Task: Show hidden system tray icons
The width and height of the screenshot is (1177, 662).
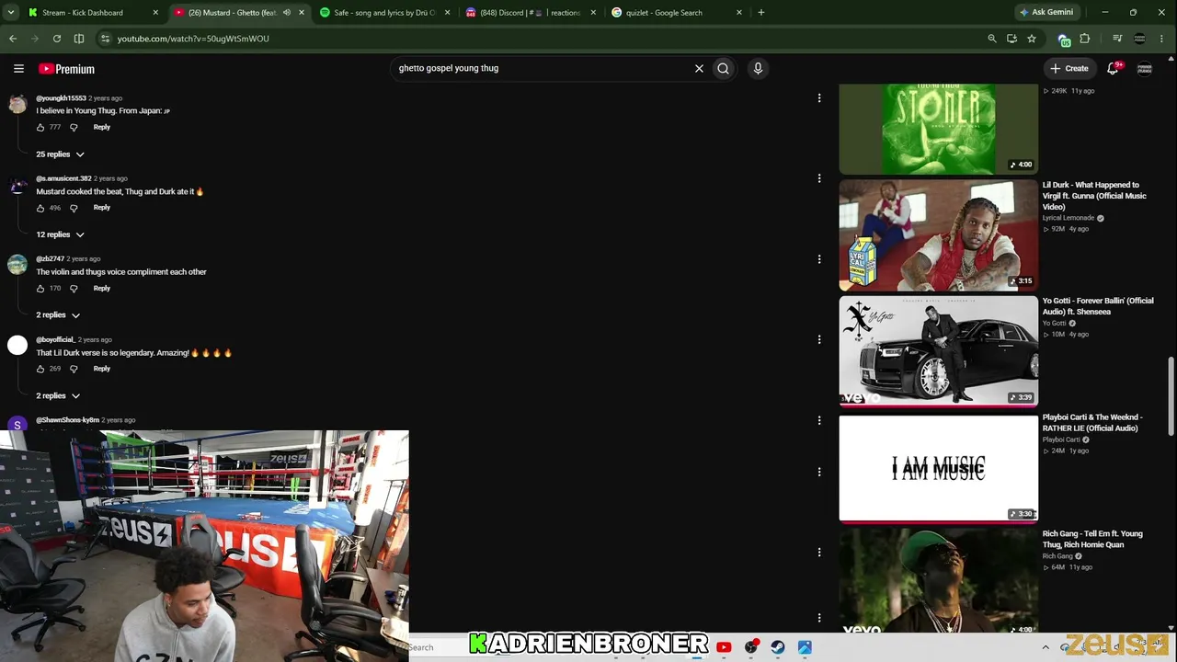Action: pos(1046,647)
